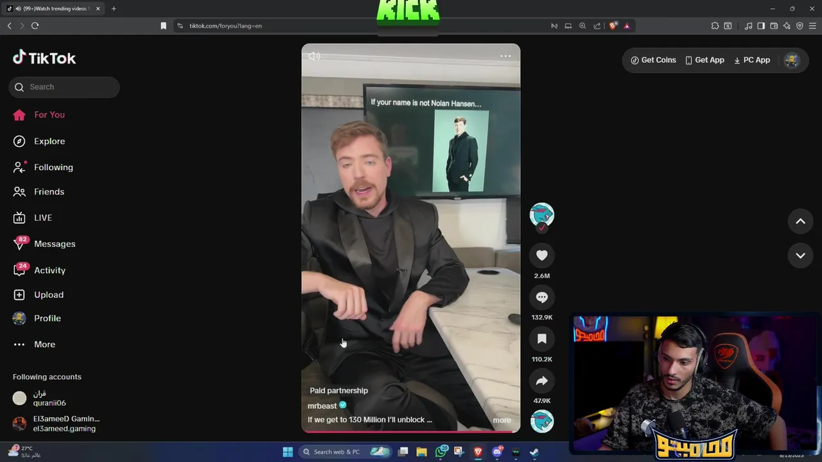Reload the browser page

[35, 26]
